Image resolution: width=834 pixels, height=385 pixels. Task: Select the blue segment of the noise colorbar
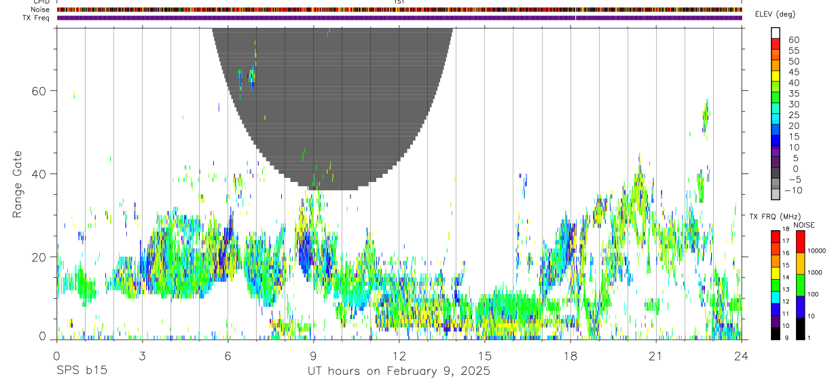point(800,307)
